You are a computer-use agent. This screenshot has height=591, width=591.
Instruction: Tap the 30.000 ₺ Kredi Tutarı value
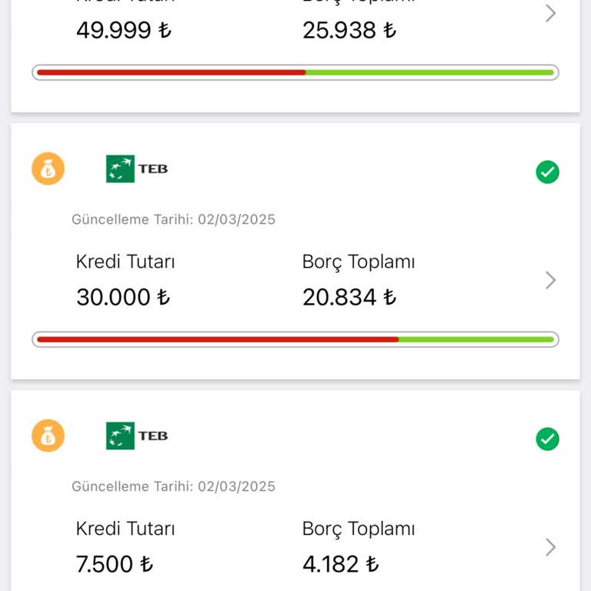[x=123, y=298]
